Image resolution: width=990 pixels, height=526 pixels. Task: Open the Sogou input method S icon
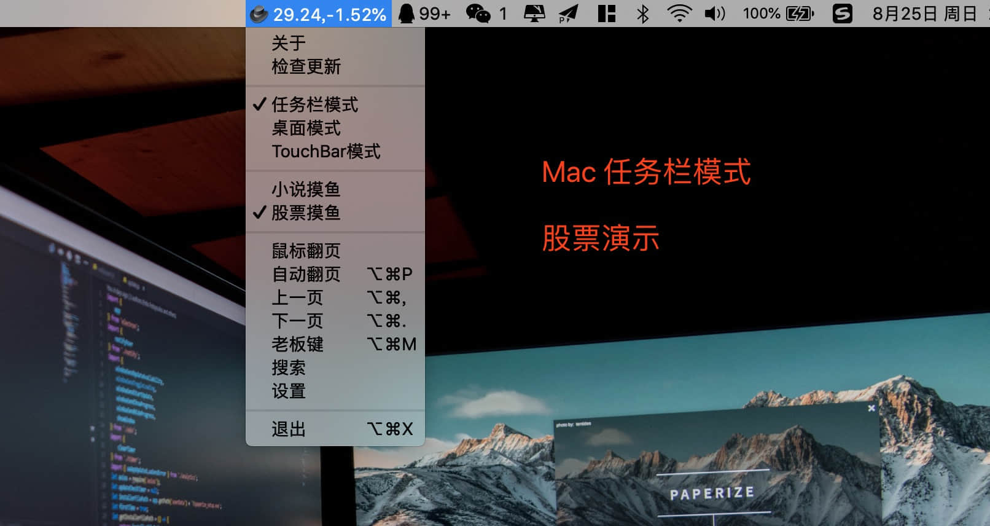842,14
